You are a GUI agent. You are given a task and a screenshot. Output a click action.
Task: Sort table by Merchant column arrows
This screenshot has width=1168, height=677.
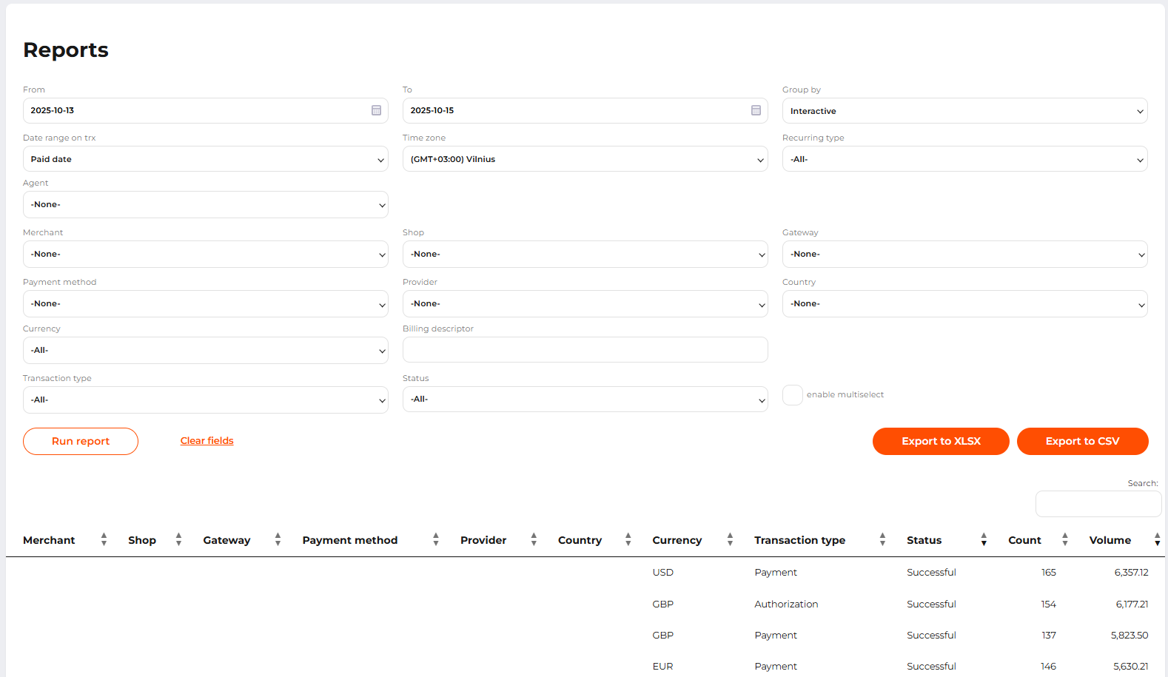coord(104,539)
